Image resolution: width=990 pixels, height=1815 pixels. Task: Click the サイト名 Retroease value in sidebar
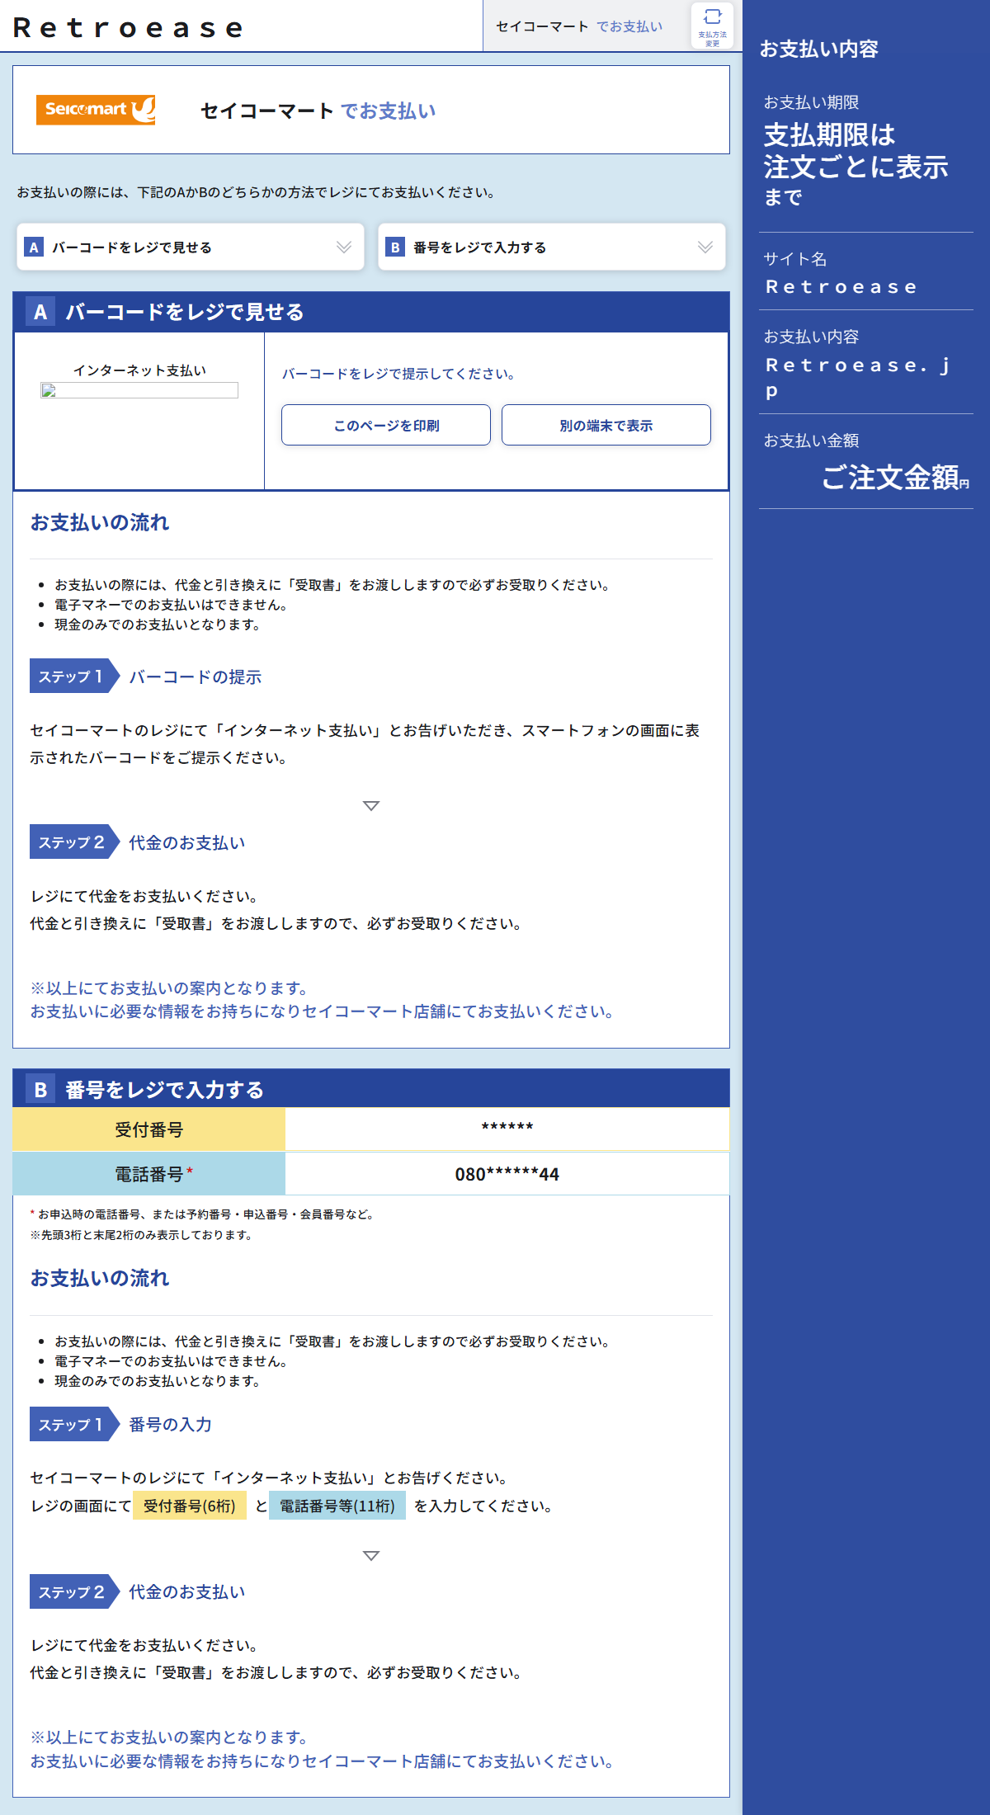click(x=841, y=286)
